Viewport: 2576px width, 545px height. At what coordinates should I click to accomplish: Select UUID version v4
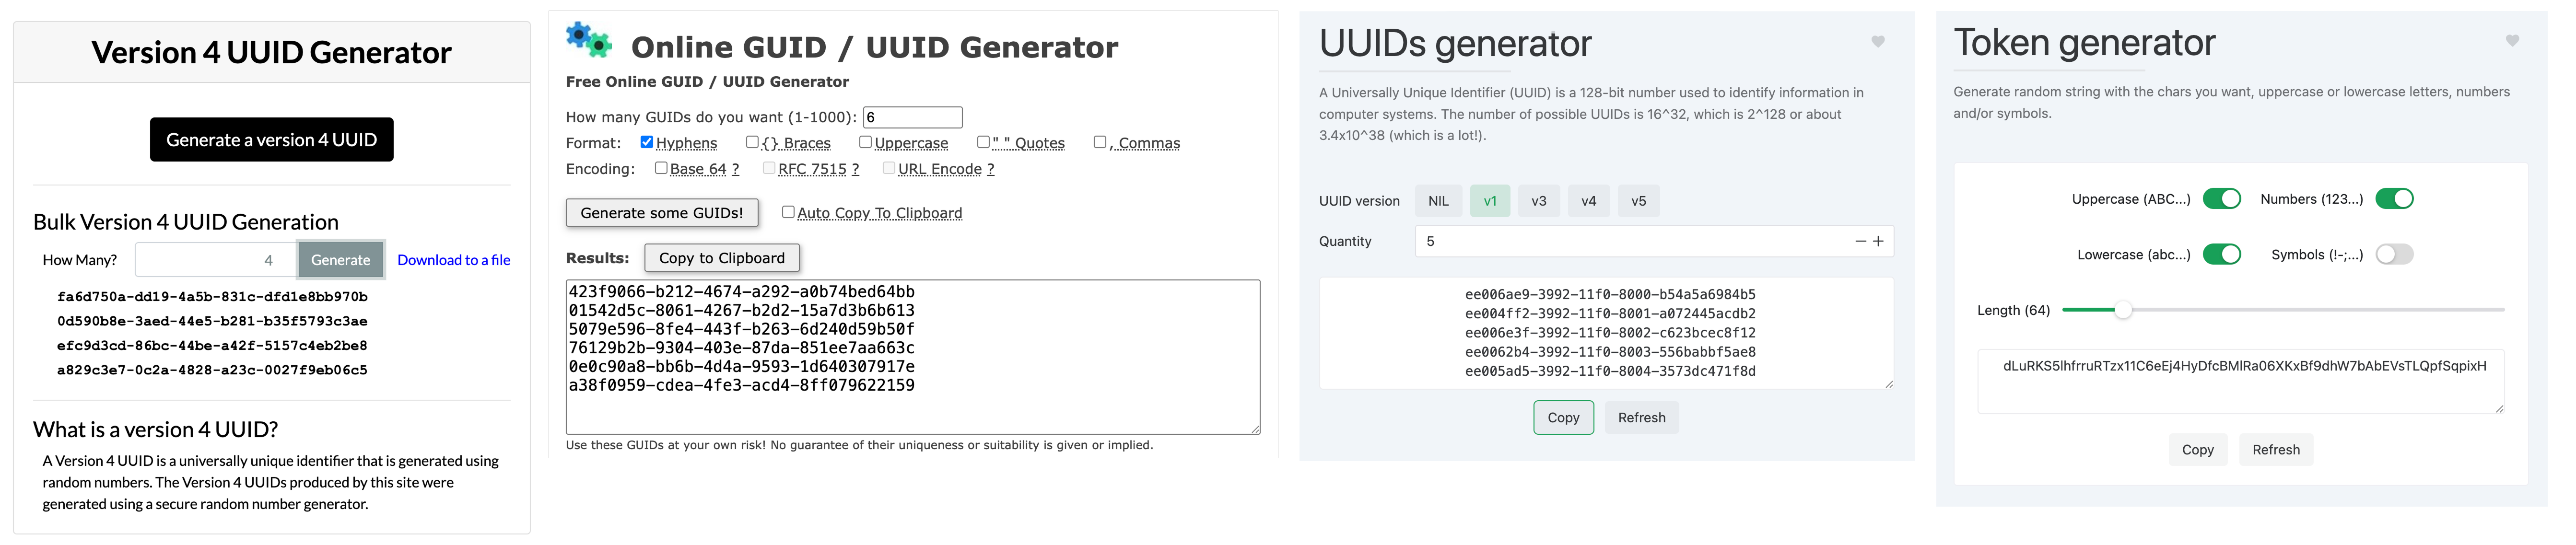point(1588,201)
